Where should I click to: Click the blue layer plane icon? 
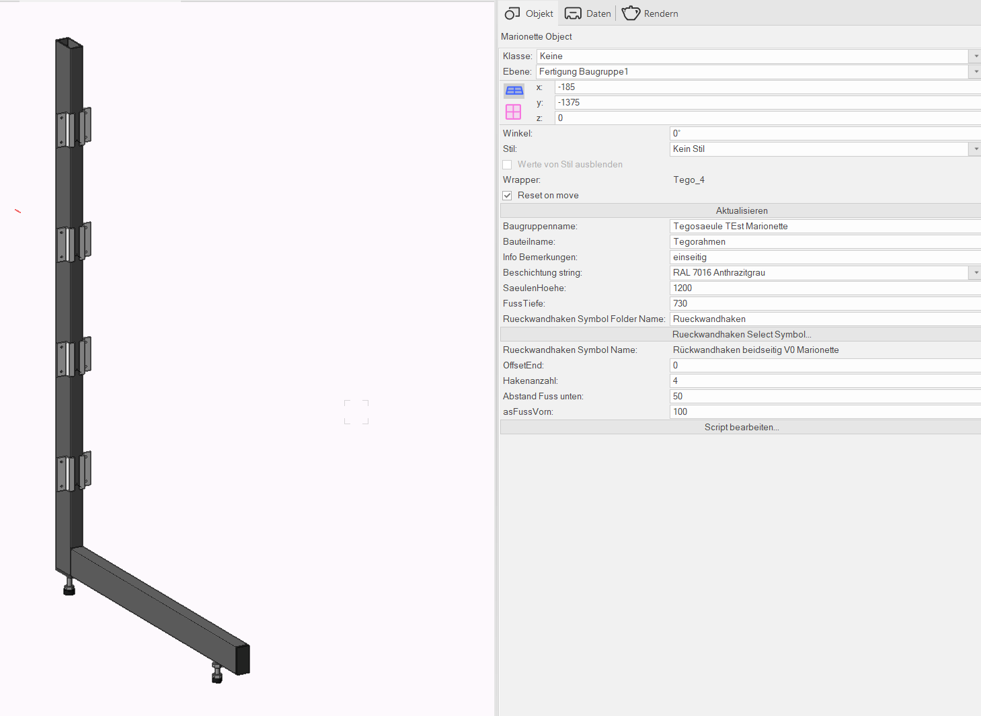click(514, 91)
